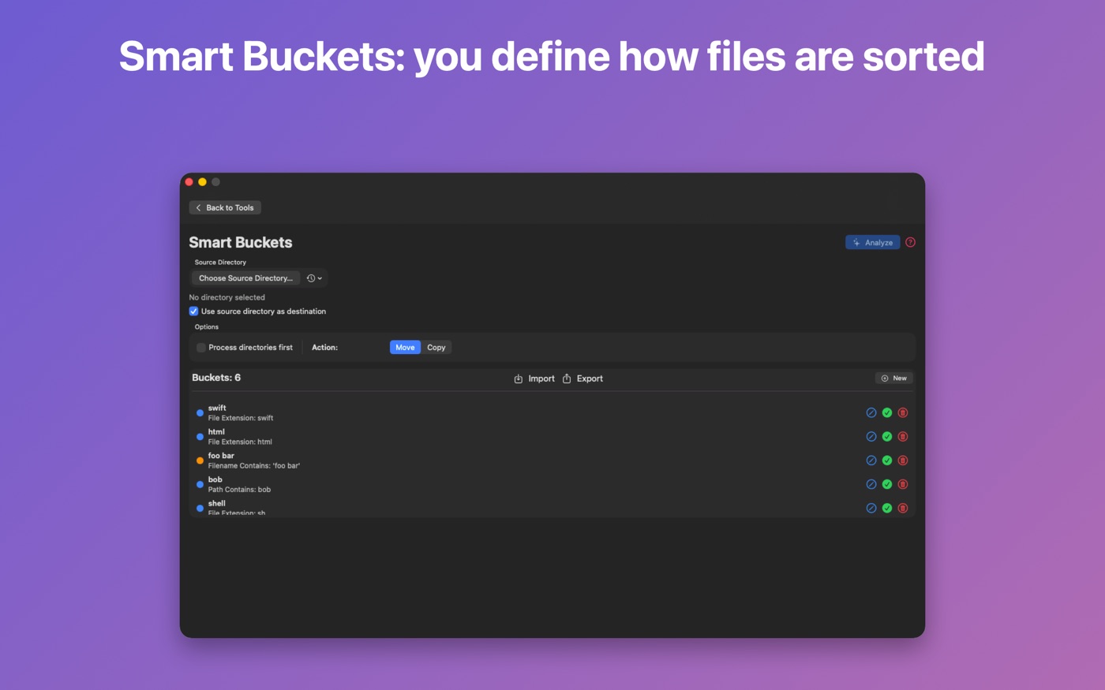Create a New bucket
Viewport: 1105px width, 690px height.
point(894,379)
